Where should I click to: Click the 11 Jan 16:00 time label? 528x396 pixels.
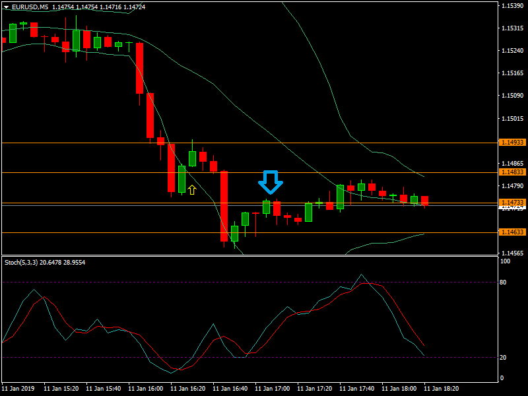tap(145, 389)
